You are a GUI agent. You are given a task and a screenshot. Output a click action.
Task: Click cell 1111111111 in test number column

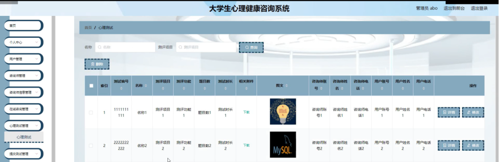pyautogui.click(x=121, y=112)
